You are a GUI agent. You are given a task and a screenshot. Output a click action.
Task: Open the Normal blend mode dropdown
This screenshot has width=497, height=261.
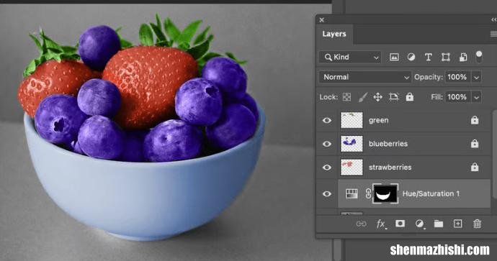tap(365, 77)
